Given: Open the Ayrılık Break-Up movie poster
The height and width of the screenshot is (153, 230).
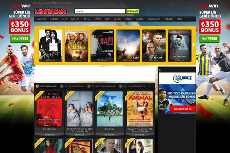Looking at the screenshot, I should pyautogui.click(x=79, y=109).
